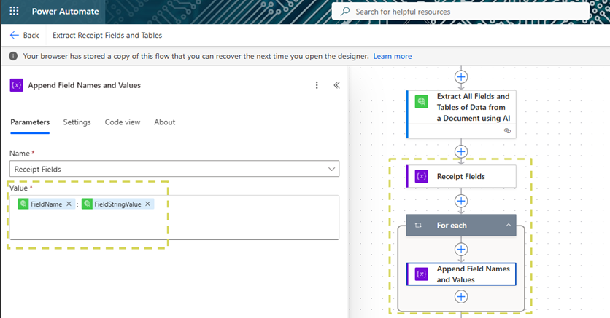Select the Receipt Fields variable action
Screen dimensions: 610x318
pos(461,176)
